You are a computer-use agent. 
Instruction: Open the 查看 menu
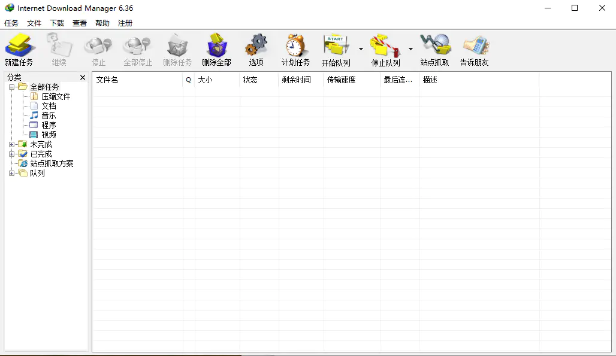[80, 23]
